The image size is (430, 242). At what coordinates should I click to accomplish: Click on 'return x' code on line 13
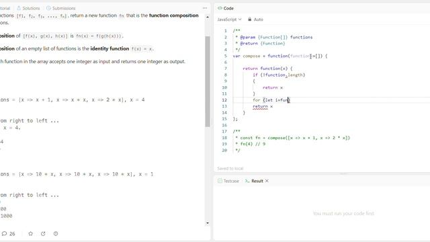point(263,106)
